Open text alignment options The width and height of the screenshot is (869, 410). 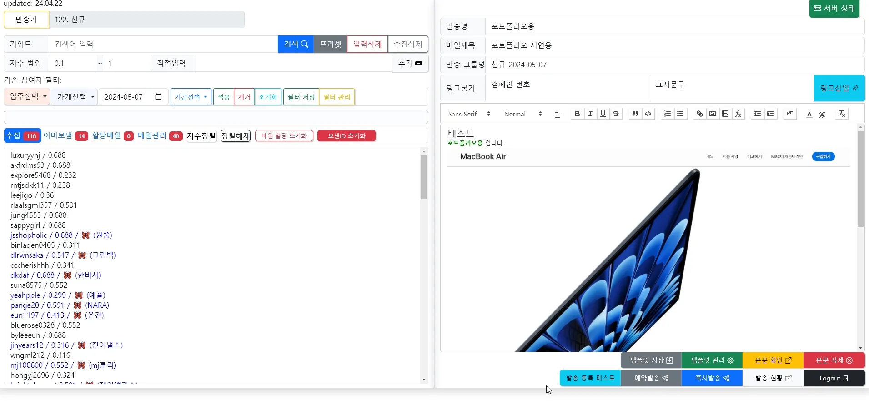click(x=558, y=114)
